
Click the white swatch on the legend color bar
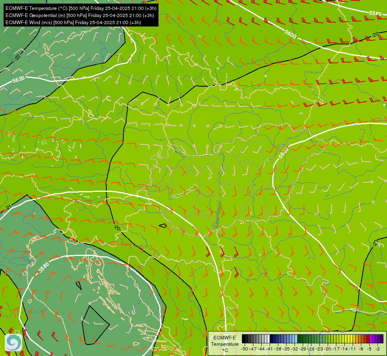pos(268,339)
